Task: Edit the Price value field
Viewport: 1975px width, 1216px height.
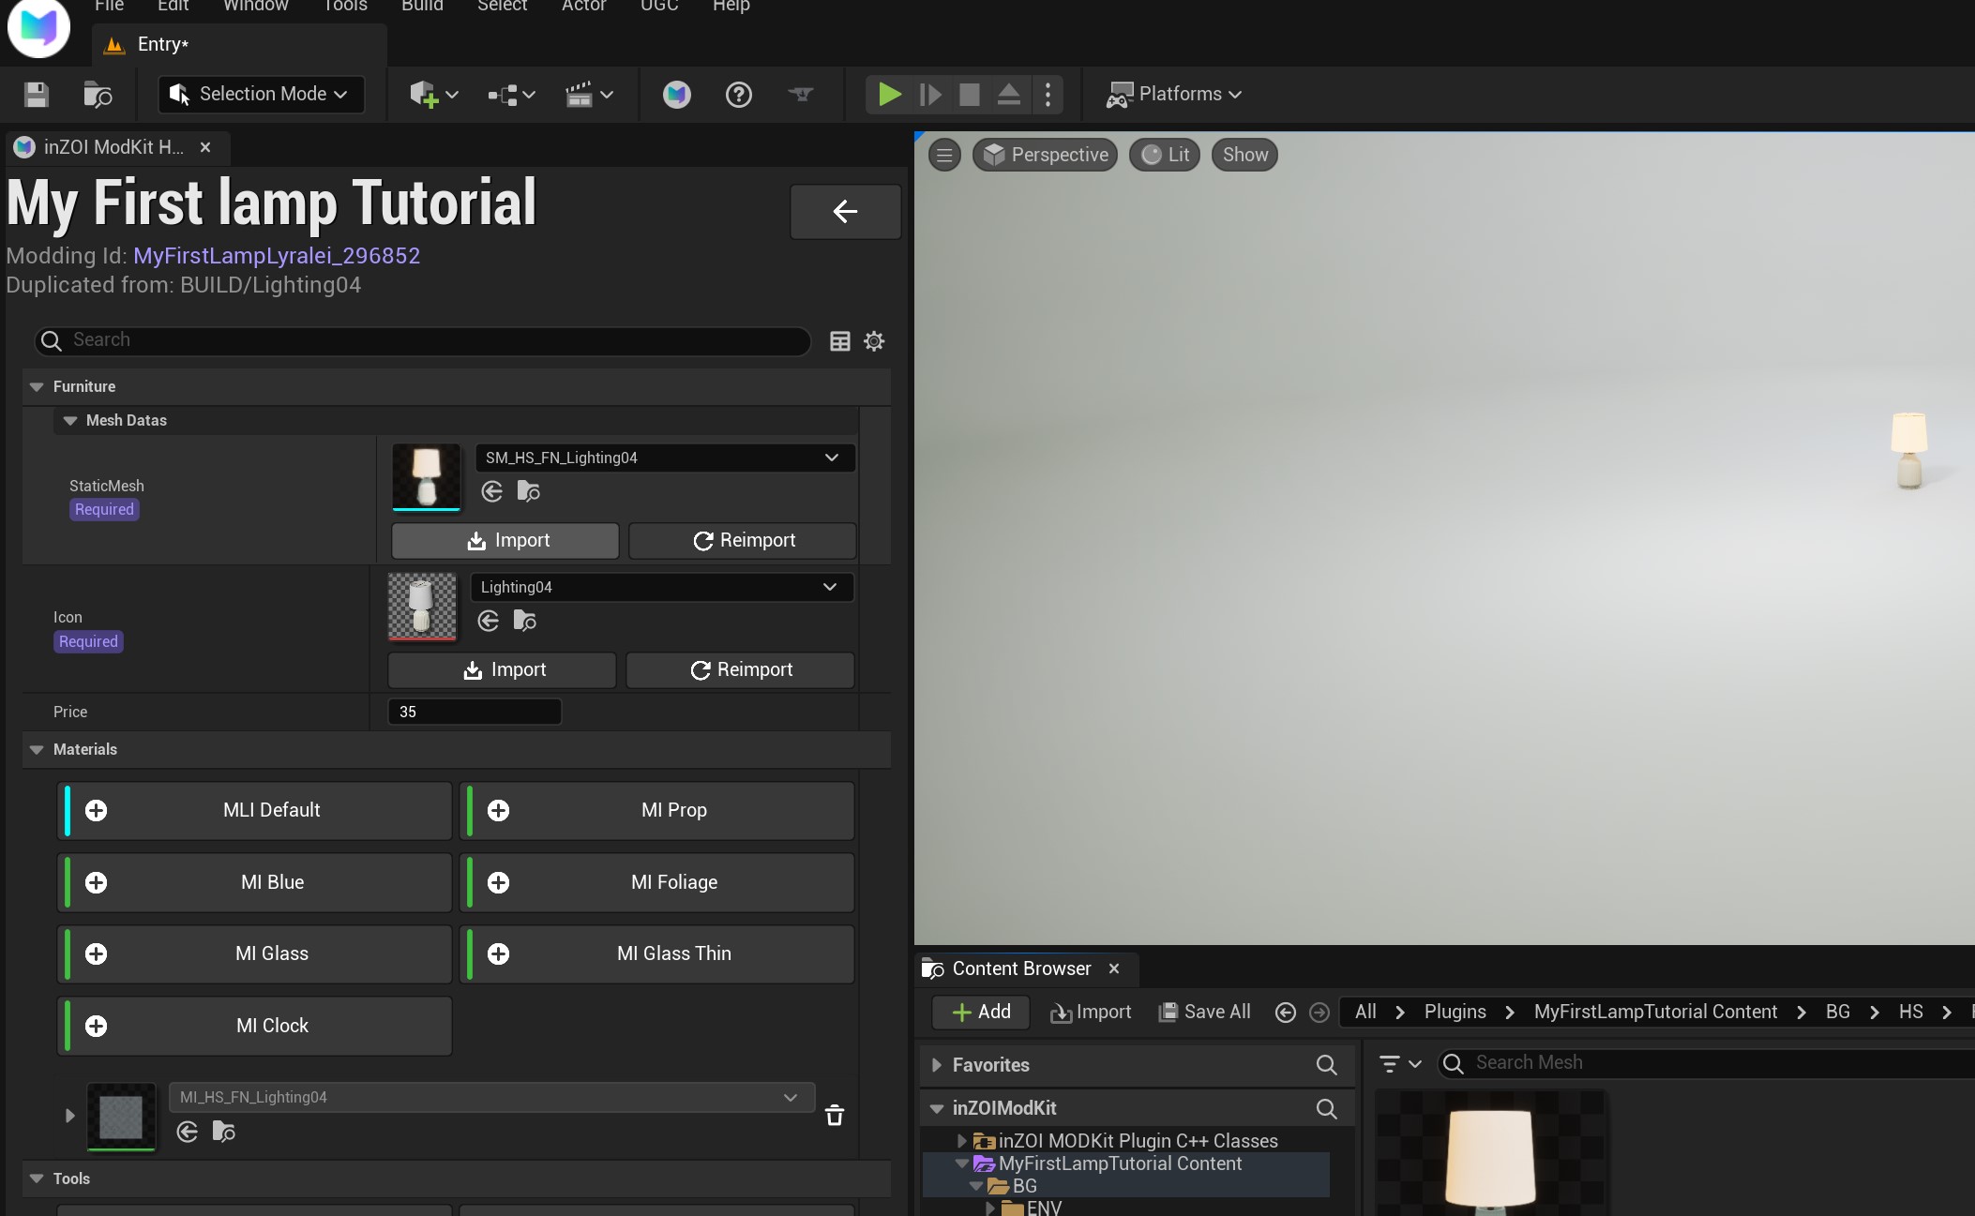Action: tap(475, 713)
